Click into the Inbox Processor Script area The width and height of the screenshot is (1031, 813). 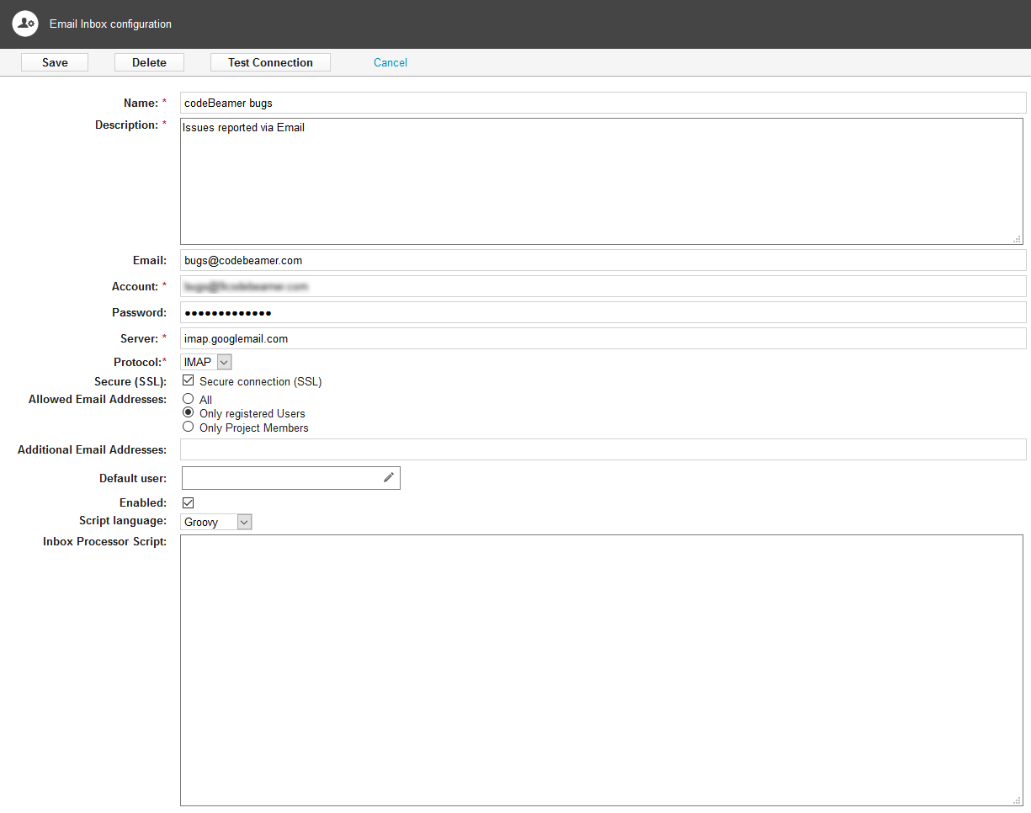pyautogui.click(x=602, y=670)
